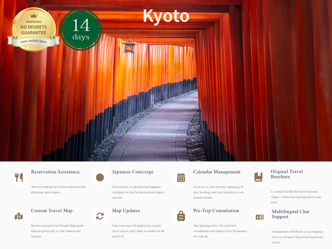Click the round Japanese Concierge icon

coord(100,177)
